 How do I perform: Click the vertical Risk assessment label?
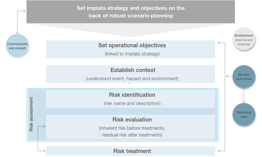31,114
